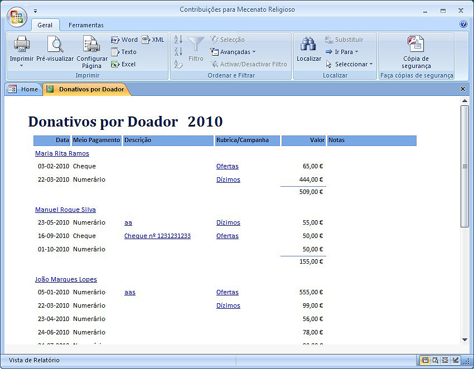Click the vertical scrollbar thumb

point(465,166)
